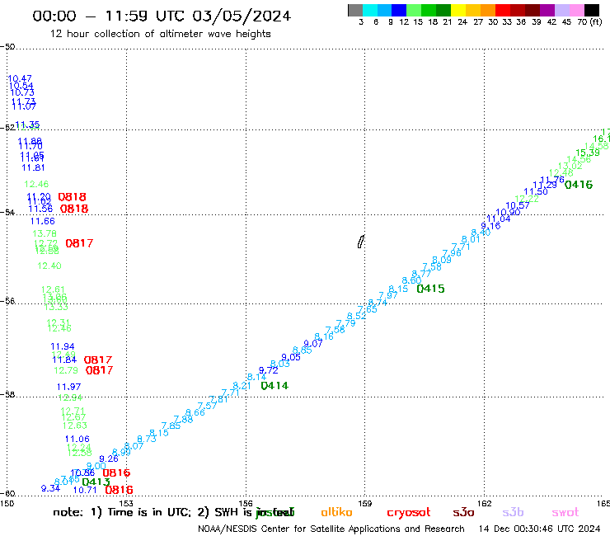This screenshot has width=610, height=536.
Task: Click the '8.21' wave height value
Action: 242,386
